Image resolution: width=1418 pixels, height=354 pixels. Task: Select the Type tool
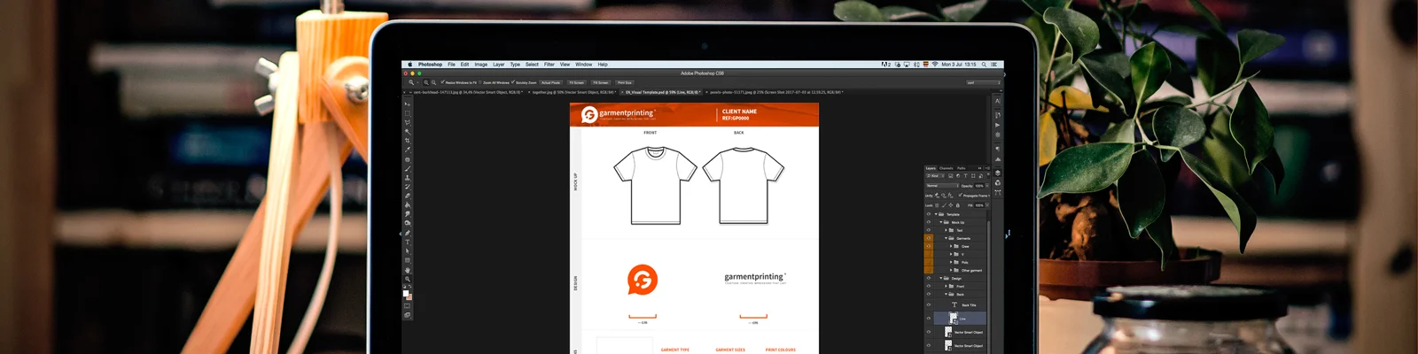tap(408, 242)
